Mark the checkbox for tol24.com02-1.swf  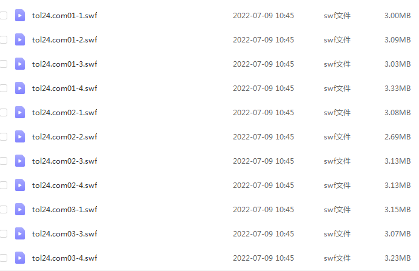3,113
